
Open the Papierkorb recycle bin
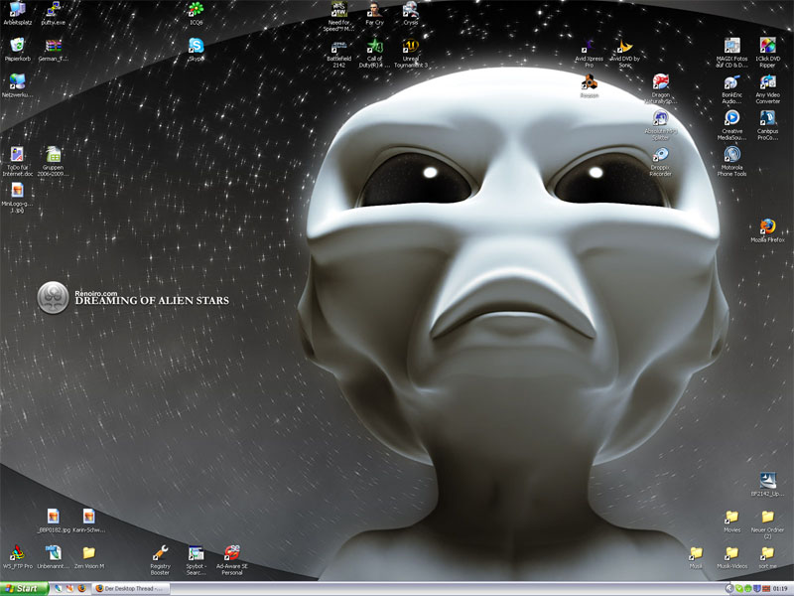pyautogui.click(x=17, y=46)
